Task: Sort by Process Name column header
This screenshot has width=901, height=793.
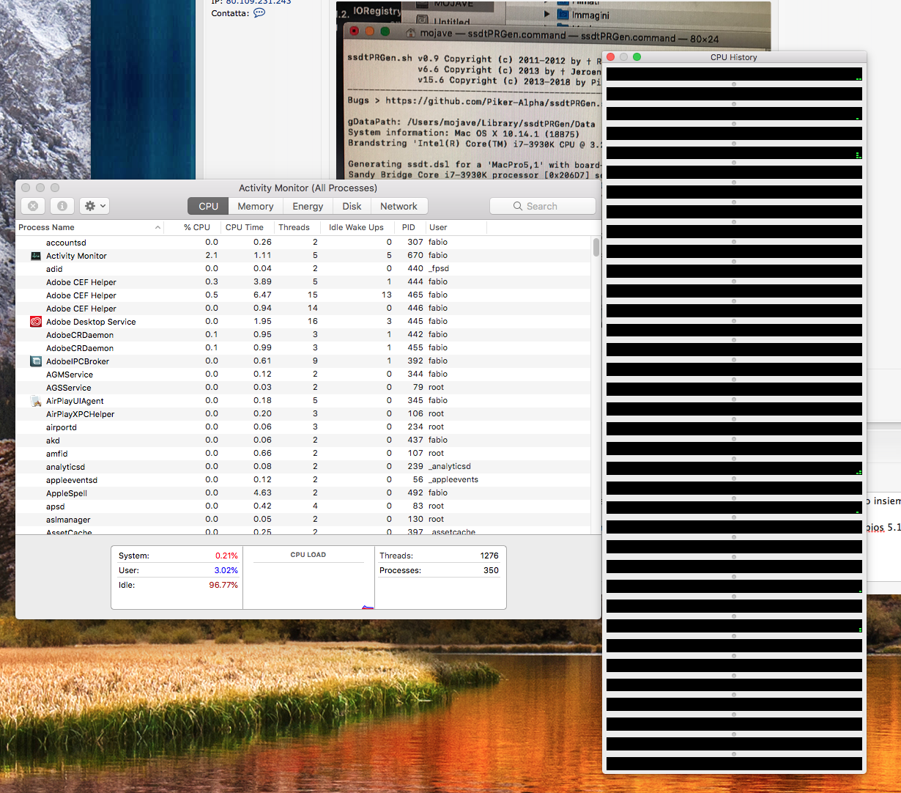Action: (89, 227)
